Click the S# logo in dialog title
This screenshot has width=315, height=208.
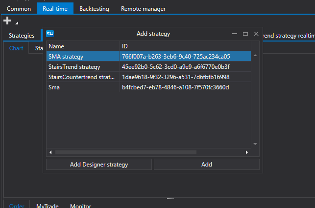[50, 34]
